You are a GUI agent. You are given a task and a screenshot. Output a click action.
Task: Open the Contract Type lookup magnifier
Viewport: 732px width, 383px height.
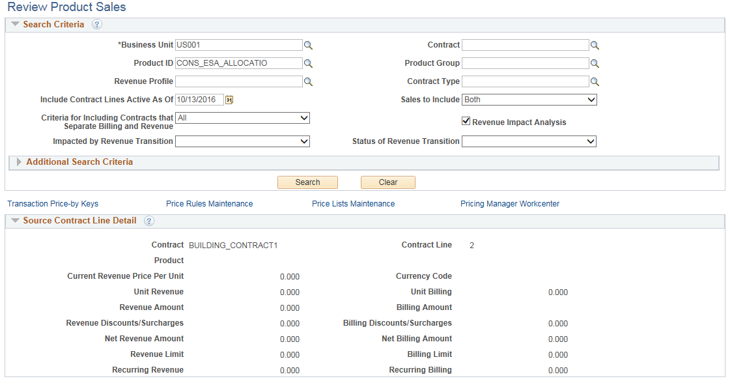pos(595,81)
